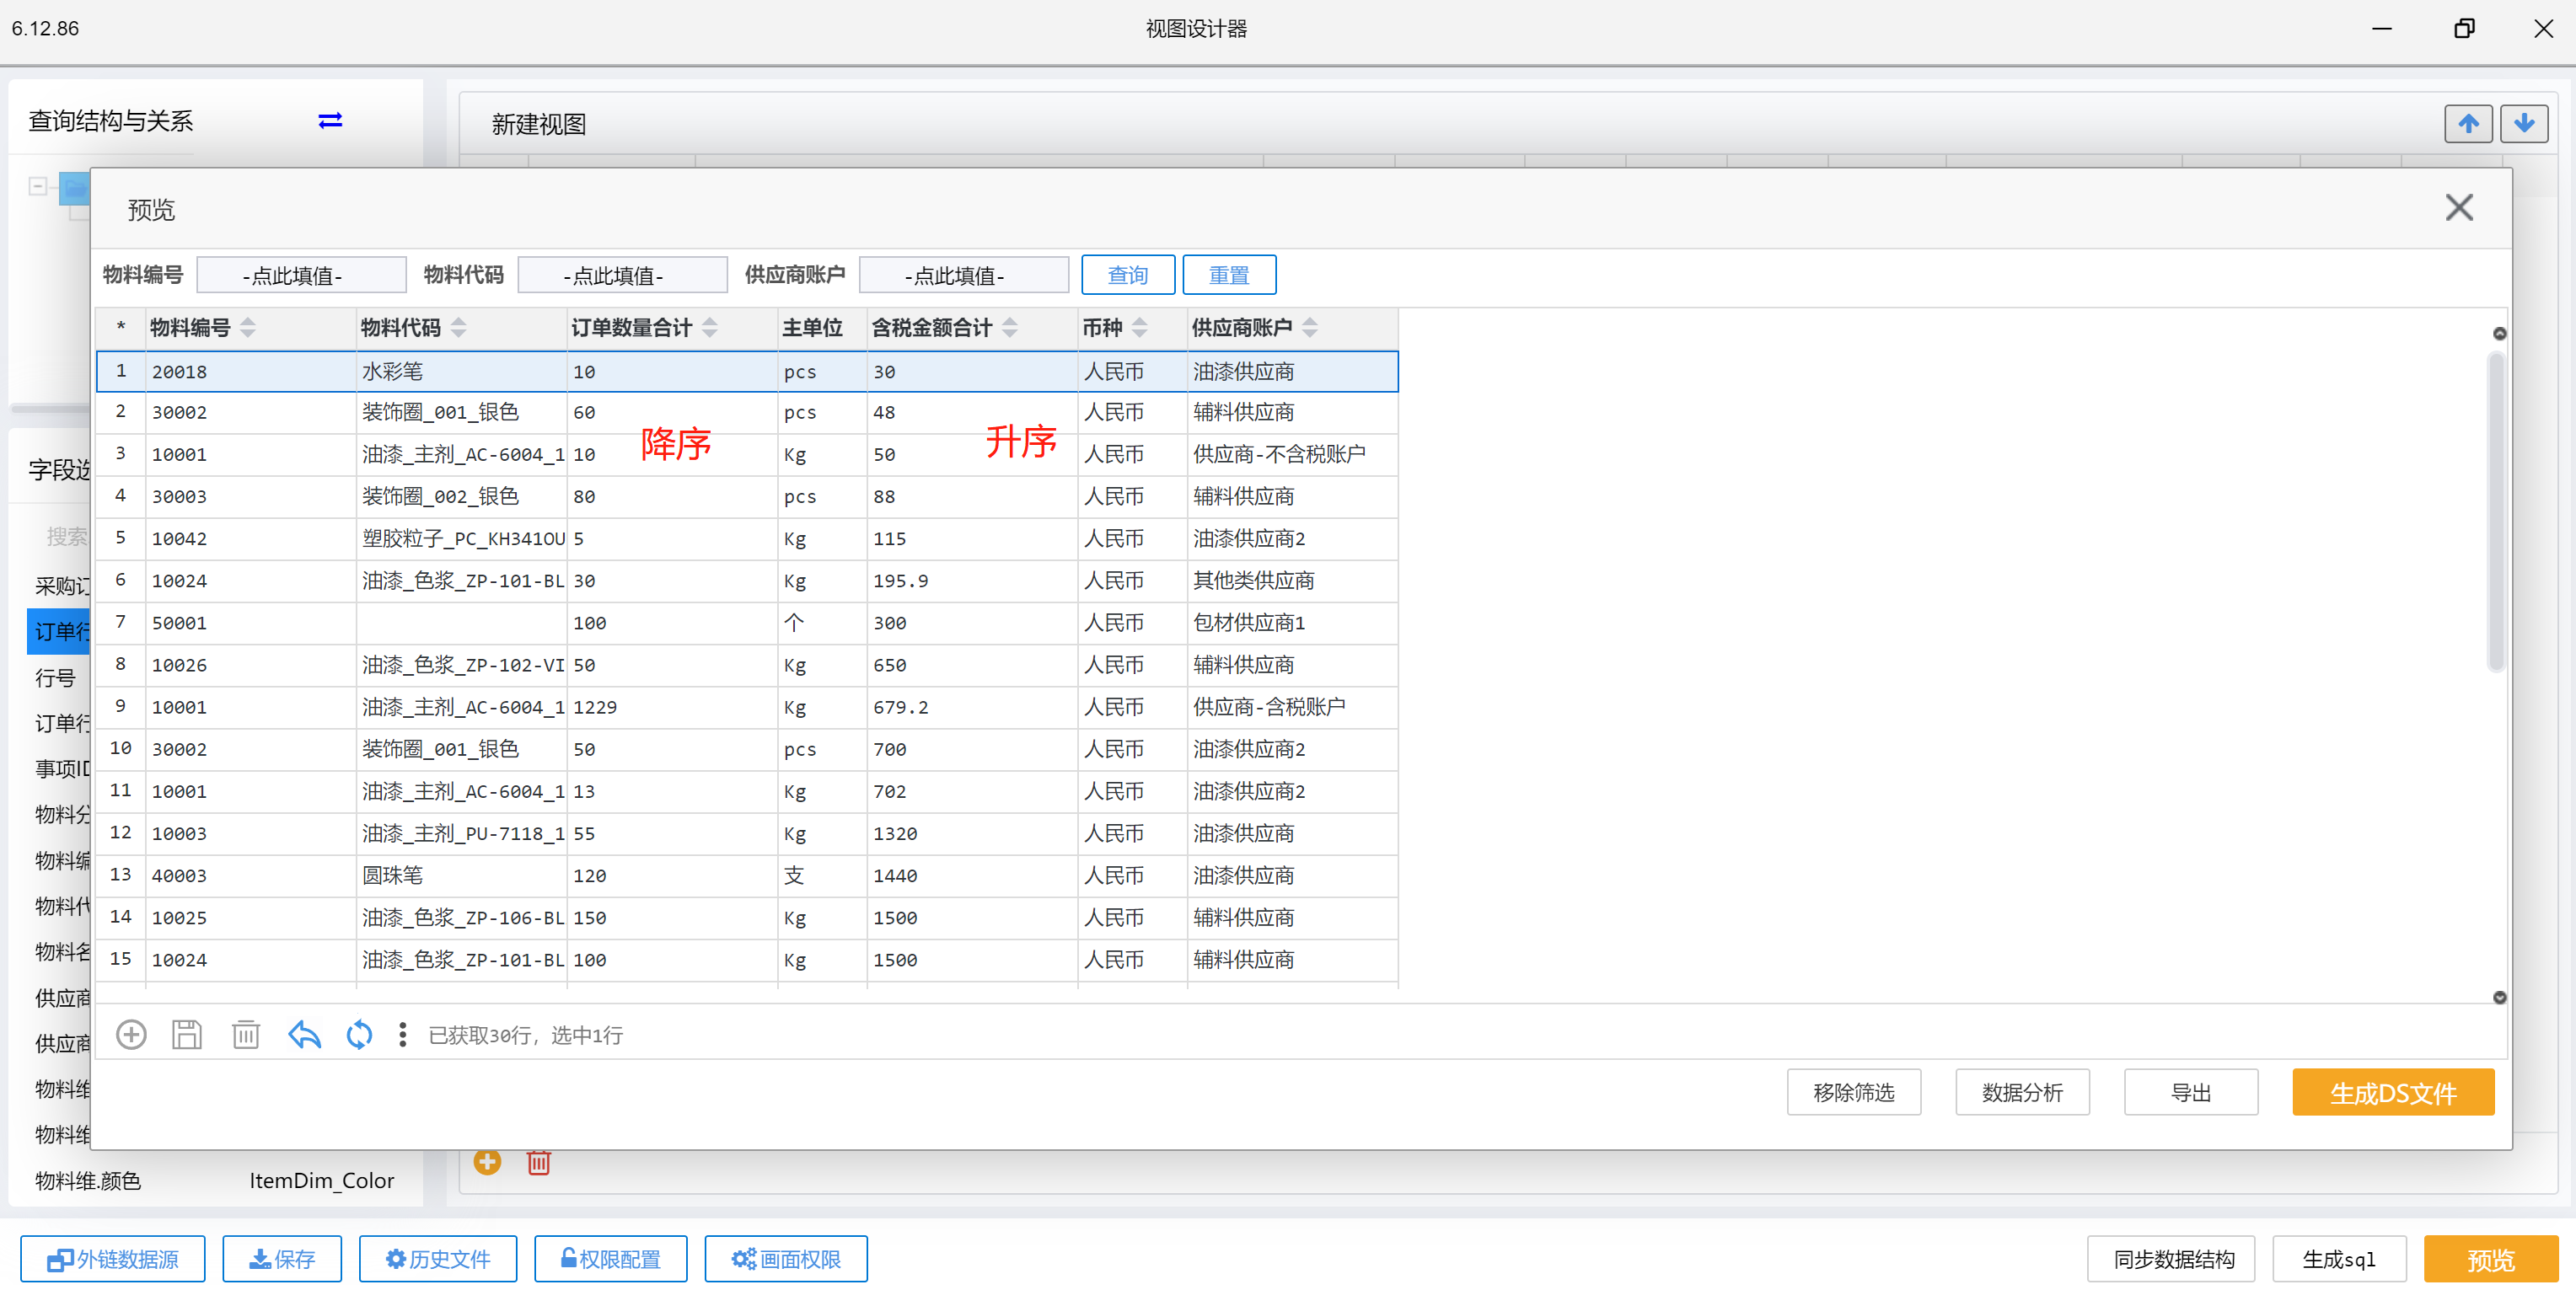
Task: Click the orange 预览 button
Action: [2490, 1259]
